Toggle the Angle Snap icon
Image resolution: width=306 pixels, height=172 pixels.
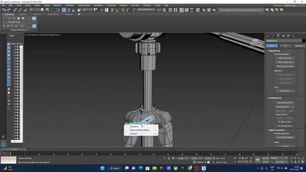pyautogui.click(x=118, y=10)
